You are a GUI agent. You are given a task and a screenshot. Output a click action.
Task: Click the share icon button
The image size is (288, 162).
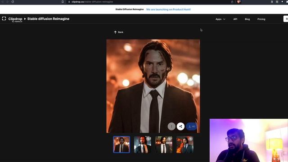point(180,126)
